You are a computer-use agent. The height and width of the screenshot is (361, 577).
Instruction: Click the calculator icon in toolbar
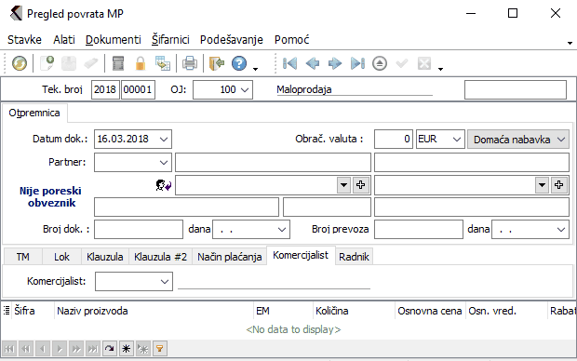pyautogui.click(x=118, y=63)
